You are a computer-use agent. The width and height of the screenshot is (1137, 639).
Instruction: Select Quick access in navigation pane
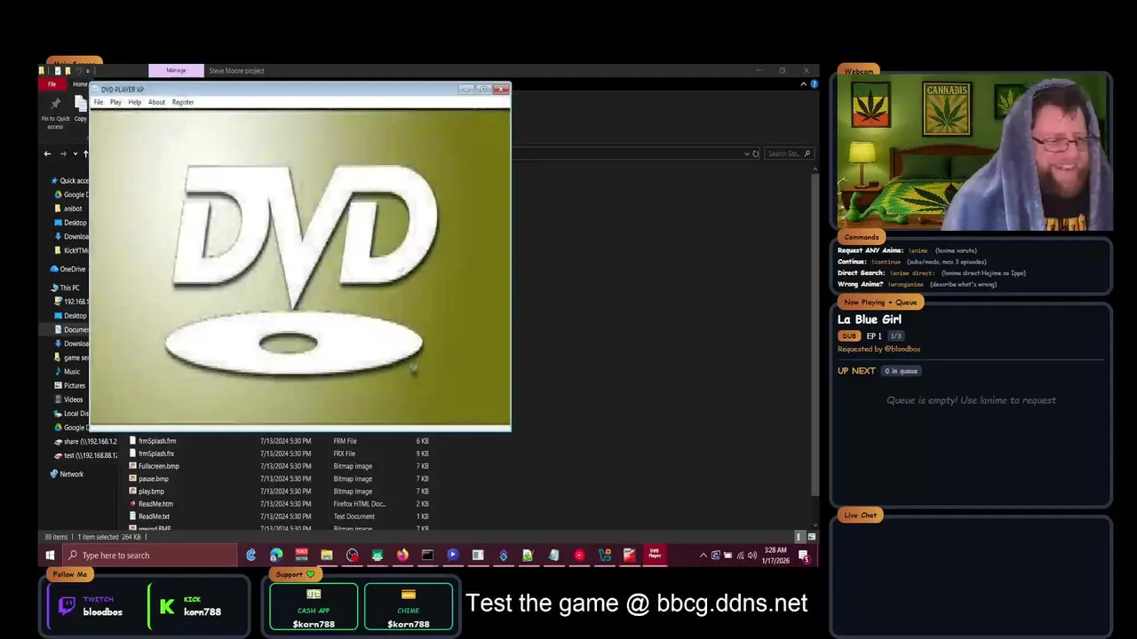pos(70,180)
